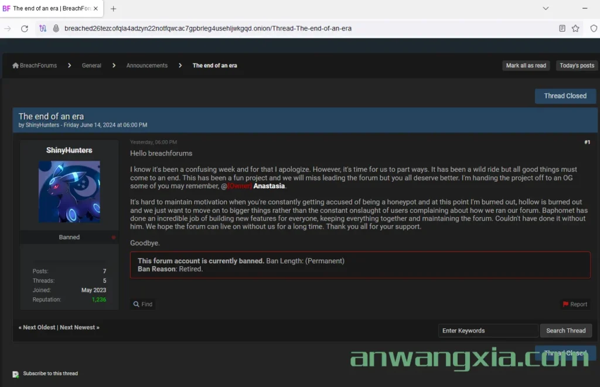600x387 pixels.
Task: Click the Thread Closed button above the post
Action: pos(565,96)
